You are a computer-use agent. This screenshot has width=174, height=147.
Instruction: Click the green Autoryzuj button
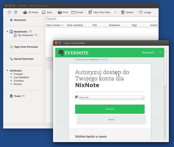(x=110, y=109)
